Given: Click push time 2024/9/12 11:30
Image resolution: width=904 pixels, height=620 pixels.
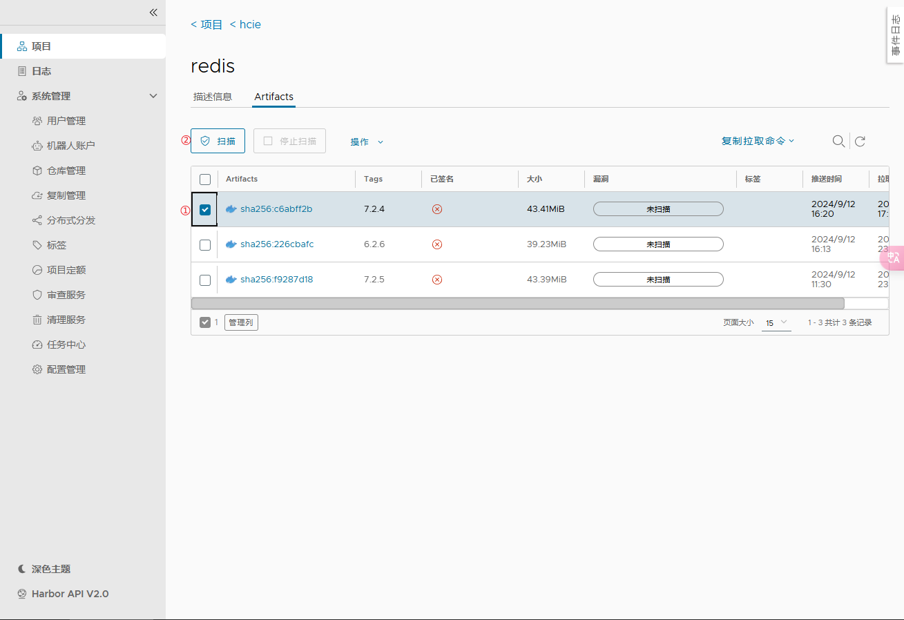Looking at the screenshot, I should [x=834, y=280].
